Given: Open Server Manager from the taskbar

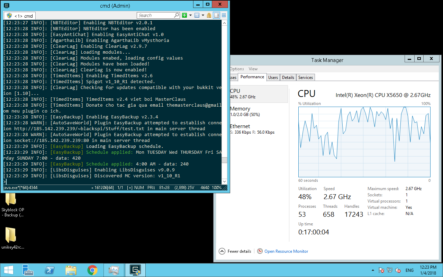Looking at the screenshot, I should (x=28, y=270).
